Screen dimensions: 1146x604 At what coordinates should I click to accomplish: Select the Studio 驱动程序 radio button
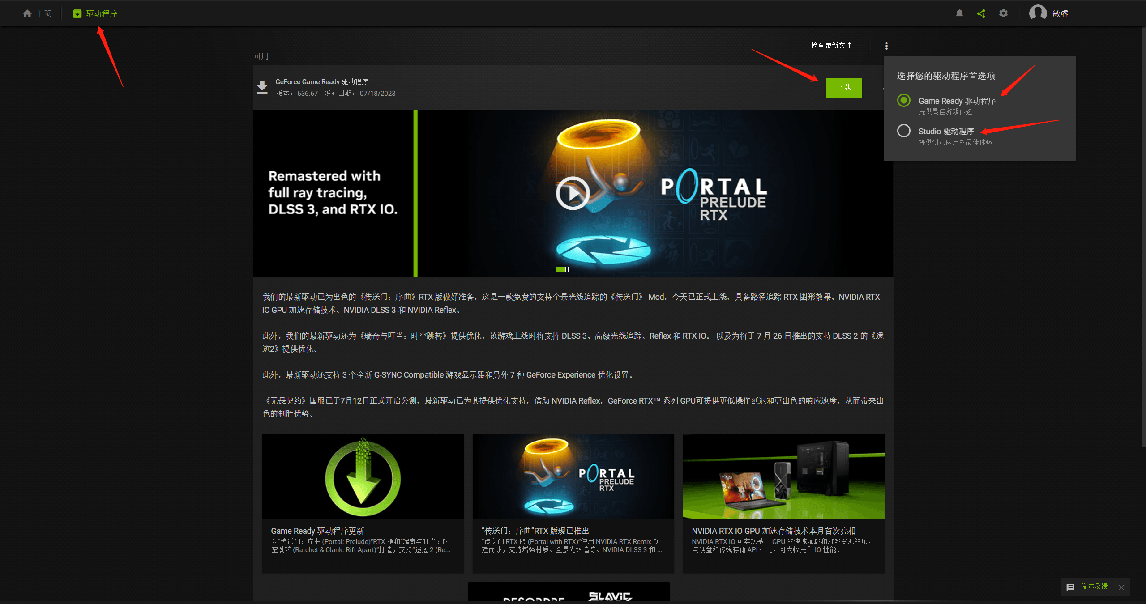pos(904,131)
